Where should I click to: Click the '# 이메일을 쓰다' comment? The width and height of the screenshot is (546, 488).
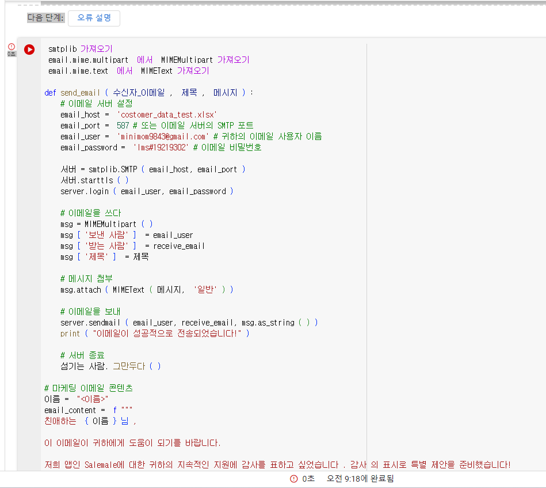(x=90, y=213)
